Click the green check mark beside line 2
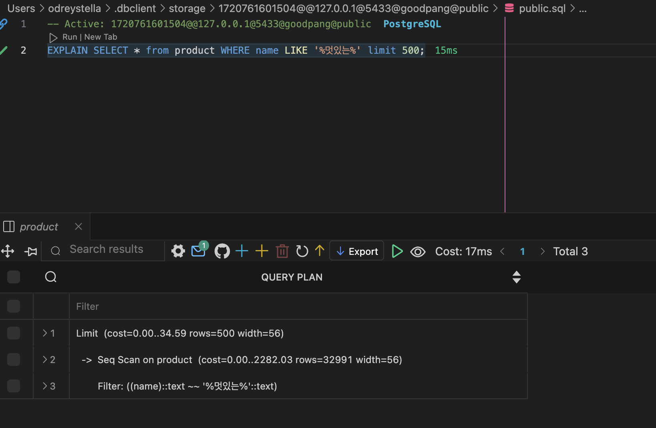 [x=4, y=50]
